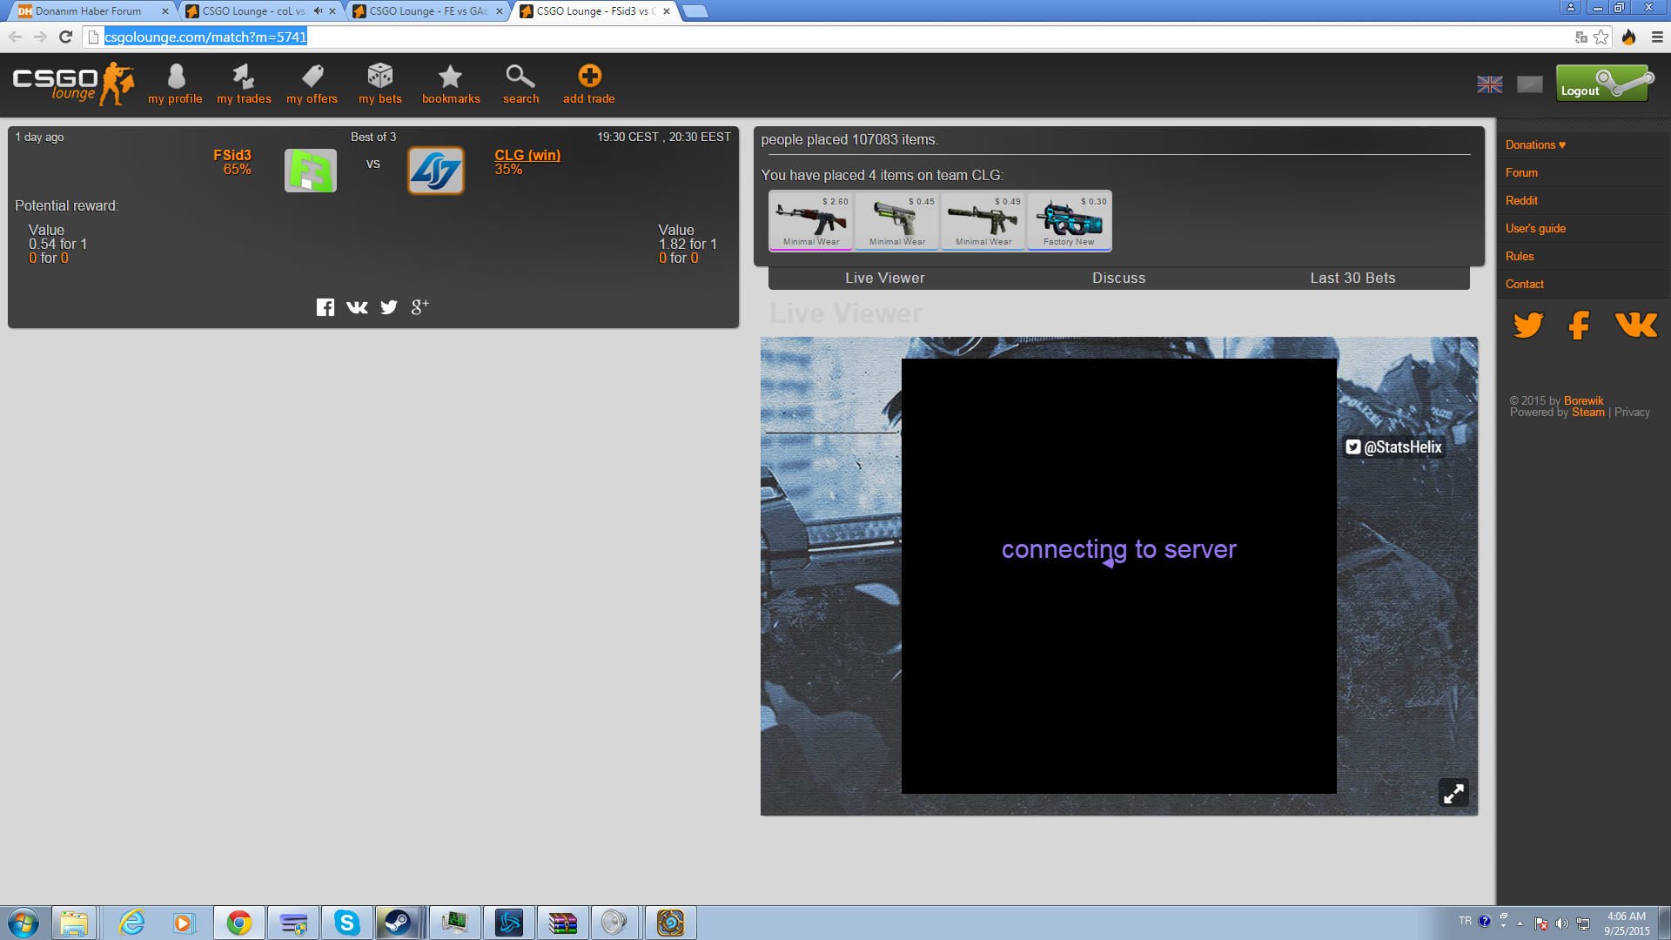Viewport: 1671px width, 940px height.
Task: Switch to Discuss tab
Action: 1119,278
